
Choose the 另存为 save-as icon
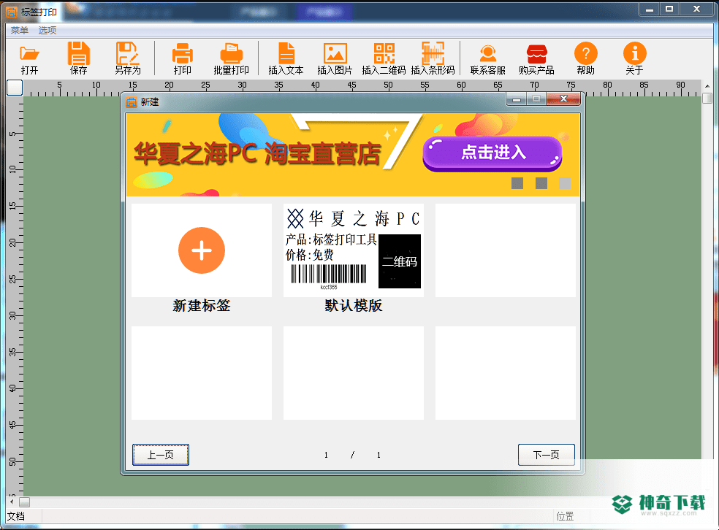tap(127, 58)
